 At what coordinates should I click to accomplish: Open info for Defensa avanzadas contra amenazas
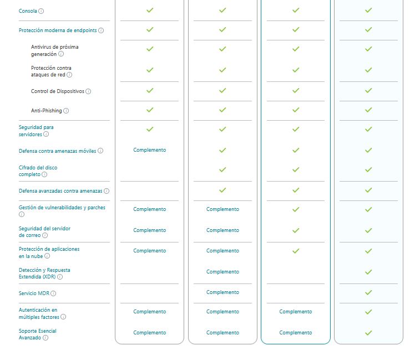107,191
